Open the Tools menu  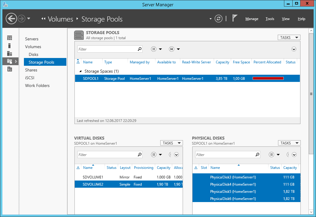pyautogui.click(x=270, y=19)
